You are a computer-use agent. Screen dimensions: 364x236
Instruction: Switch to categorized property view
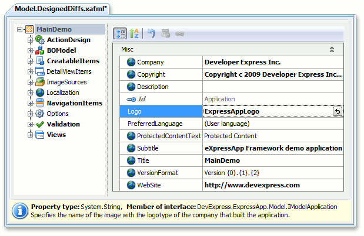pyautogui.click(x=120, y=33)
